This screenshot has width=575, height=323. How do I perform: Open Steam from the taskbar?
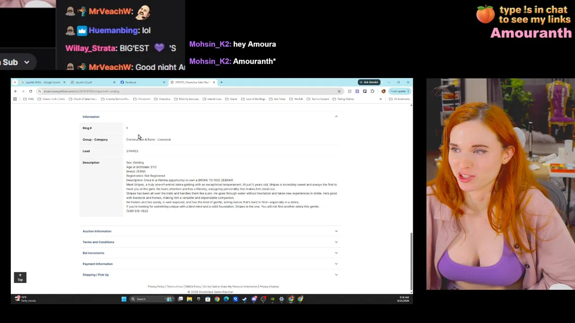pyautogui.click(x=244, y=299)
